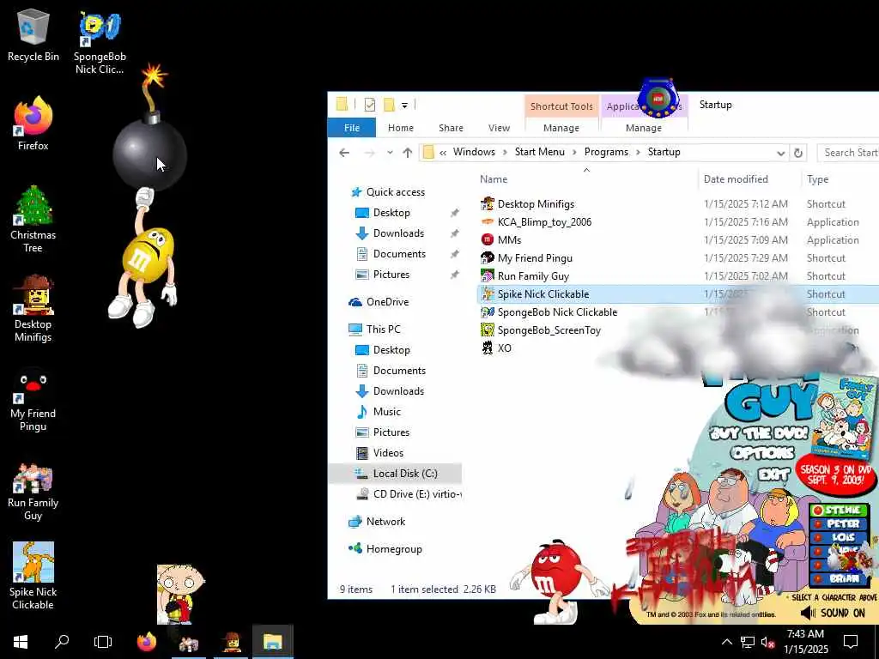This screenshot has width=879, height=659.
Task: Open Shortcut Tools Manage tab
Action: 561,128
